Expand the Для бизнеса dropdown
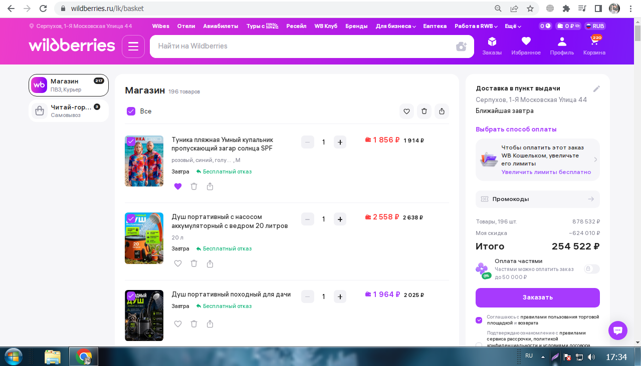The image size is (641, 366). pos(396,26)
